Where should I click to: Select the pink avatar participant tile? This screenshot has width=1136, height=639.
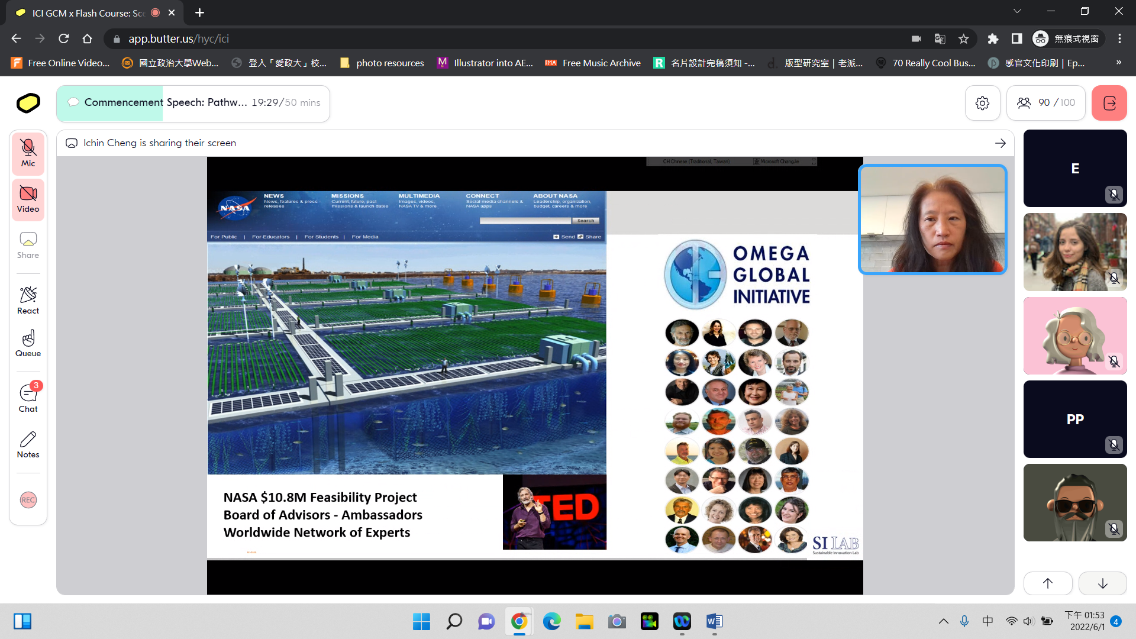[1074, 335]
